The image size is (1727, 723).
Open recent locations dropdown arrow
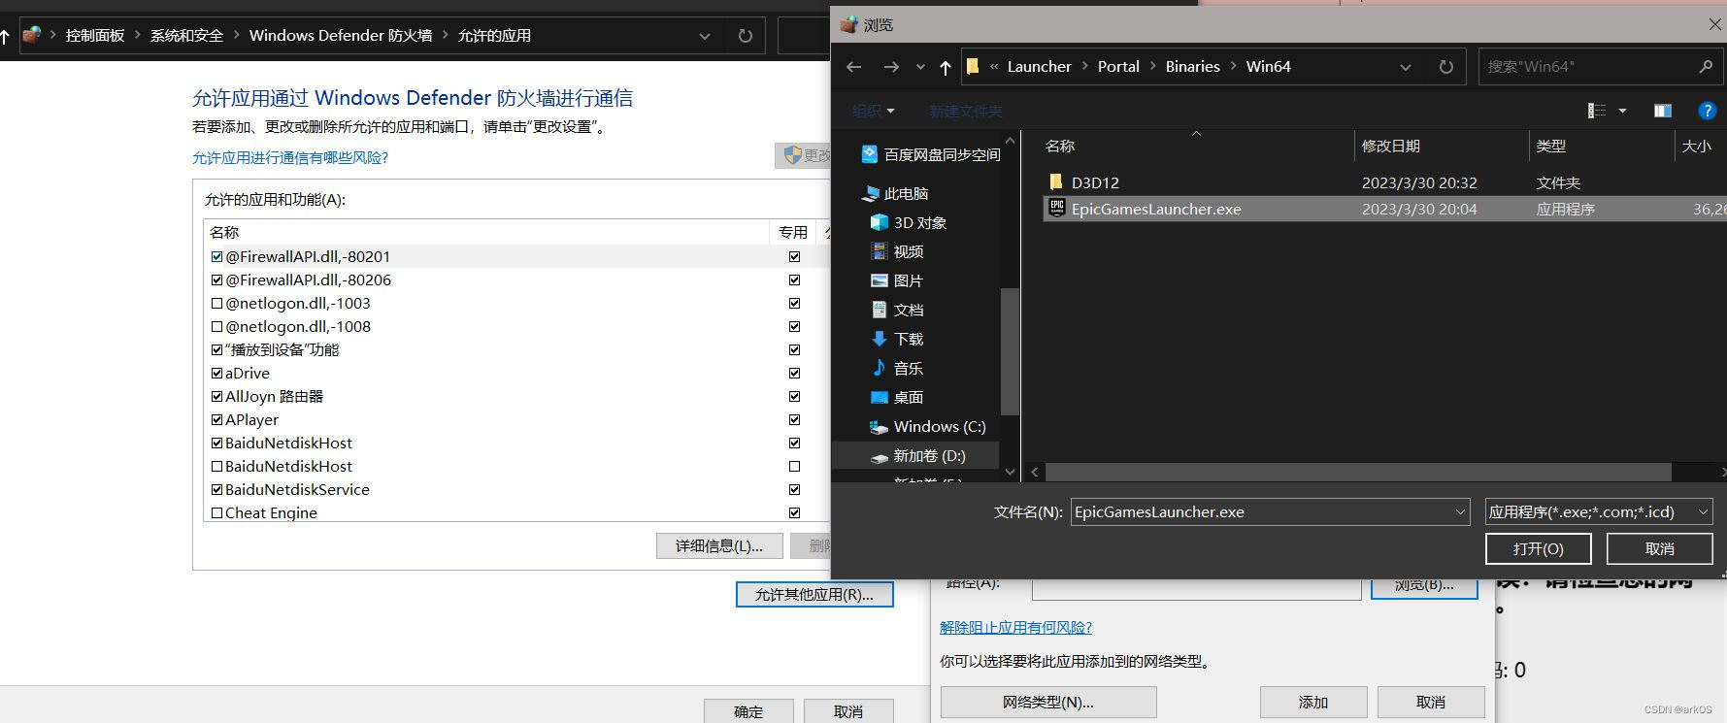[920, 67]
